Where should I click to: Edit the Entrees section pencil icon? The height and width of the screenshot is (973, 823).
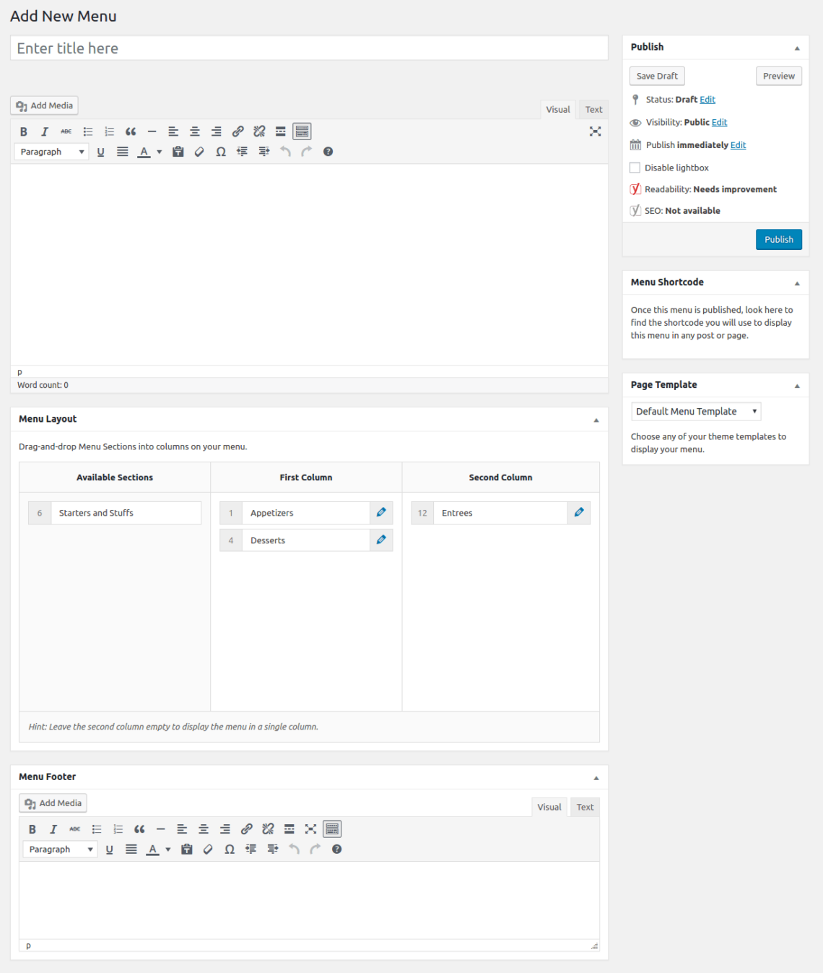(579, 513)
